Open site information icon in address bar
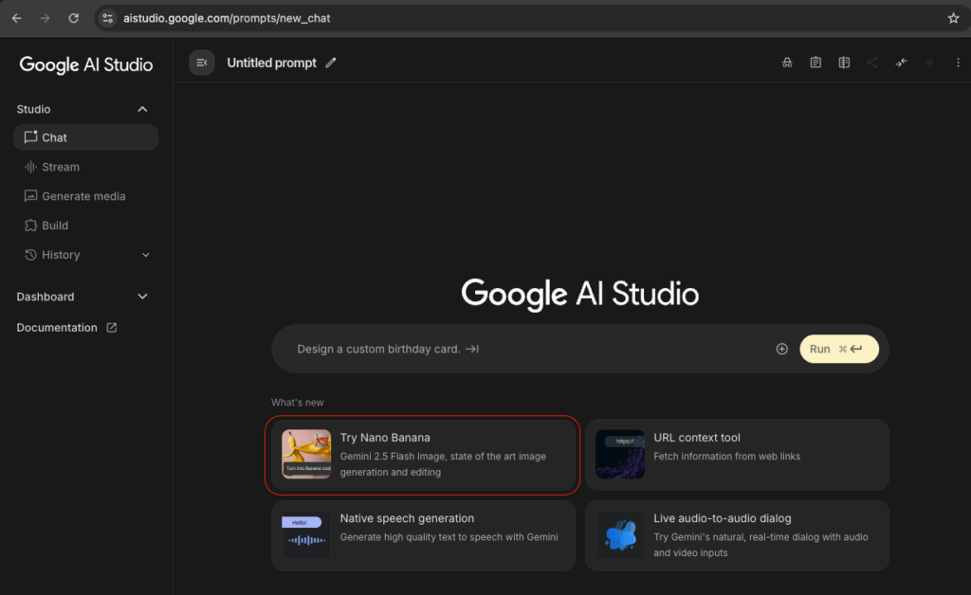This screenshot has width=971, height=595. (x=108, y=18)
